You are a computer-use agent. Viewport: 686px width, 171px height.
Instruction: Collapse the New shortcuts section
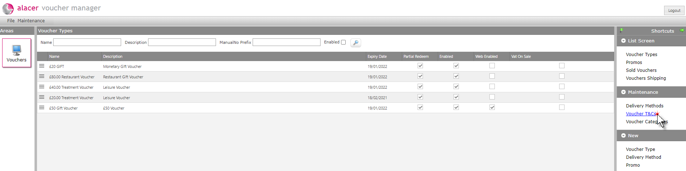click(x=623, y=136)
